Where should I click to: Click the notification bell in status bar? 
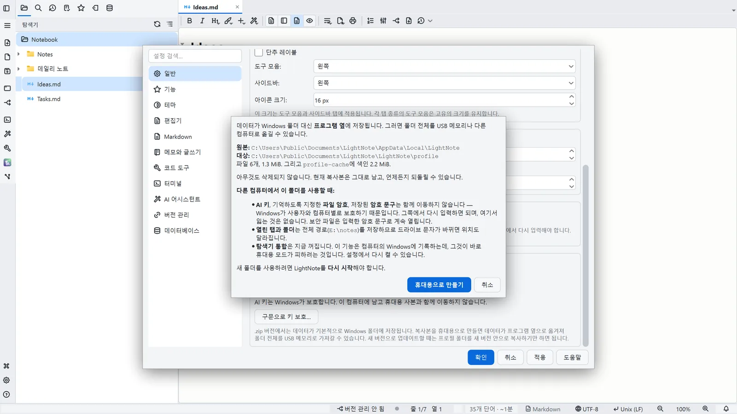tap(726, 409)
